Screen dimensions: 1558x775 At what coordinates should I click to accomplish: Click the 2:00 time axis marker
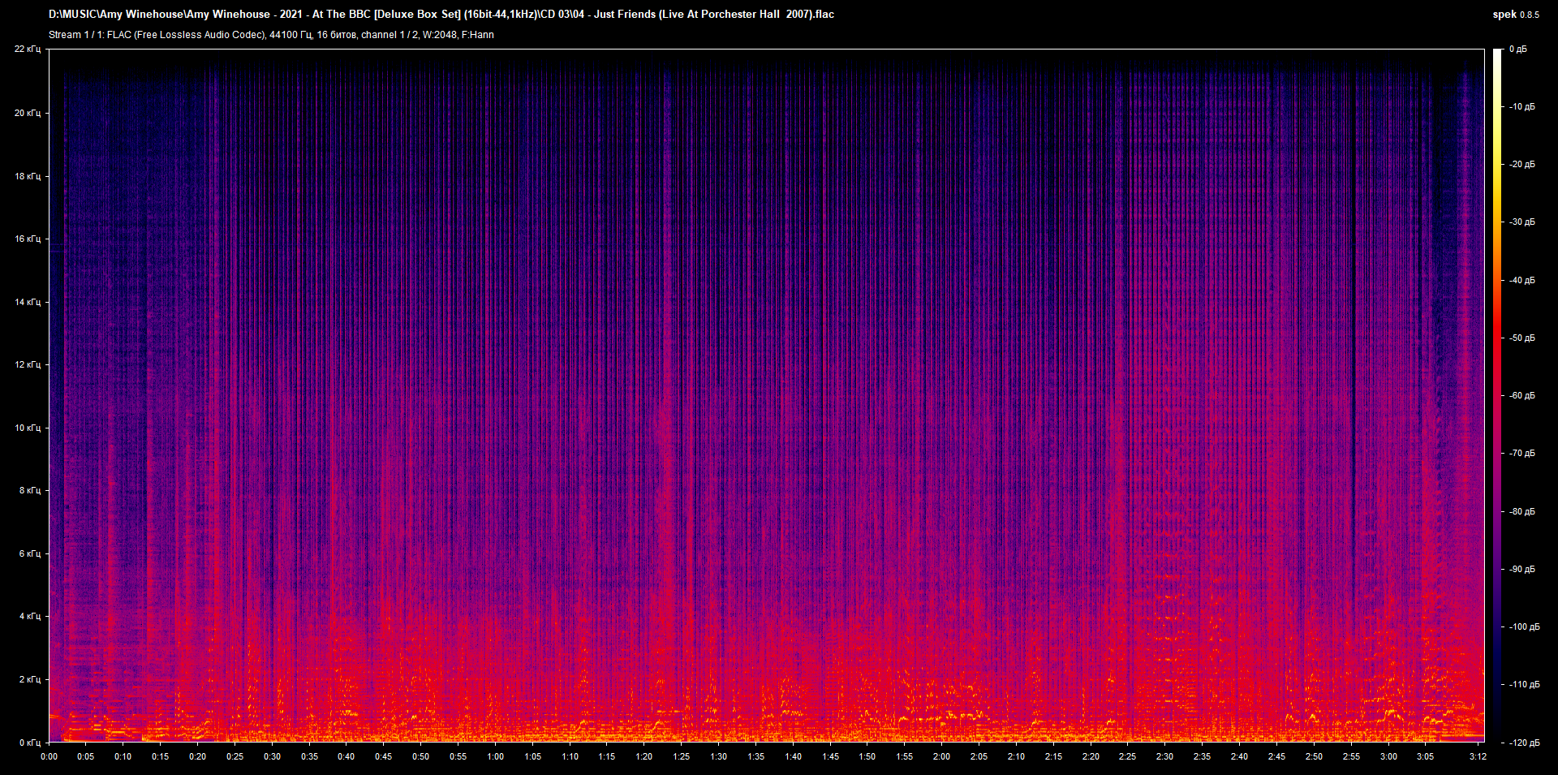coord(941,756)
